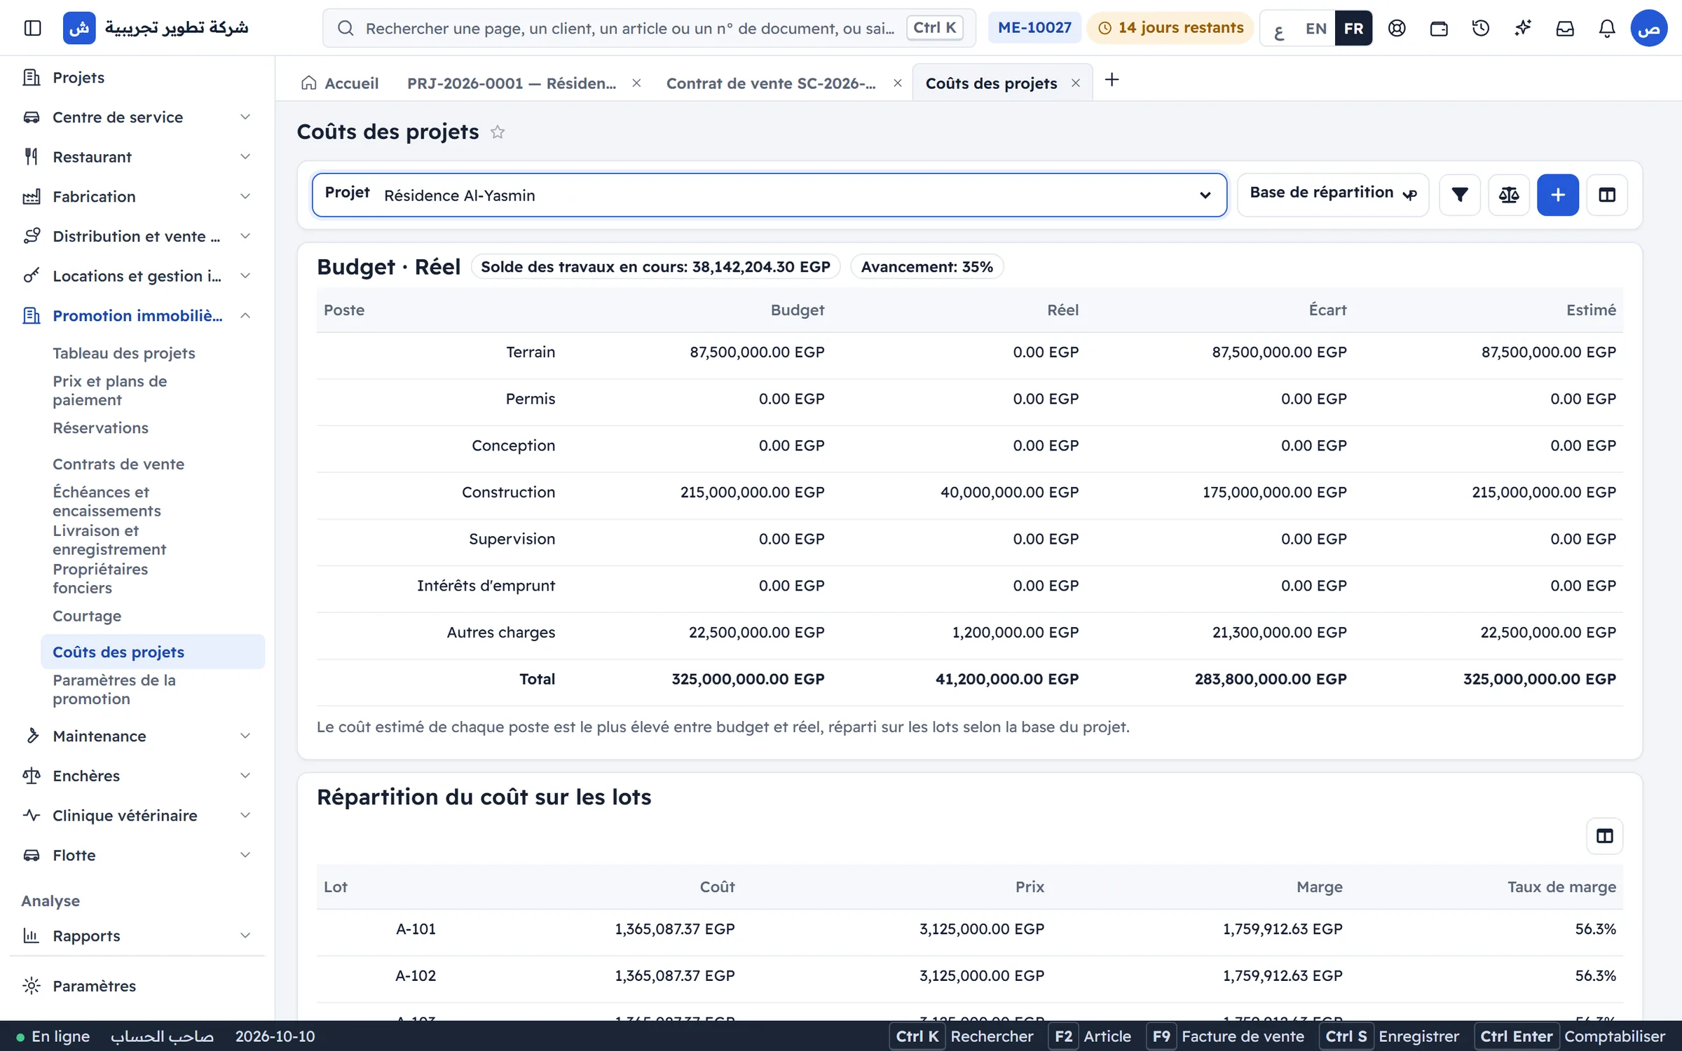Open the support lifebuoy icon
The image size is (1682, 1051).
pyautogui.click(x=1397, y=28)
